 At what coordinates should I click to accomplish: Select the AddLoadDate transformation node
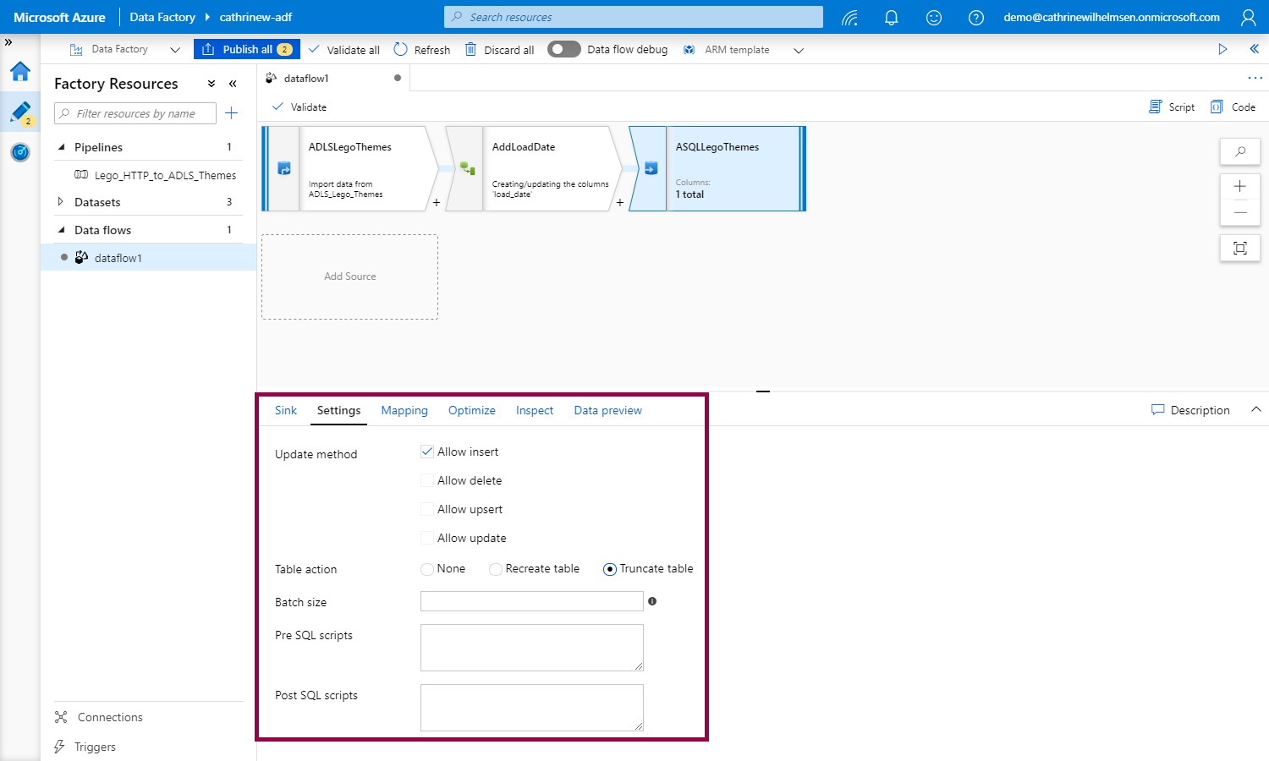click(549, 168)
